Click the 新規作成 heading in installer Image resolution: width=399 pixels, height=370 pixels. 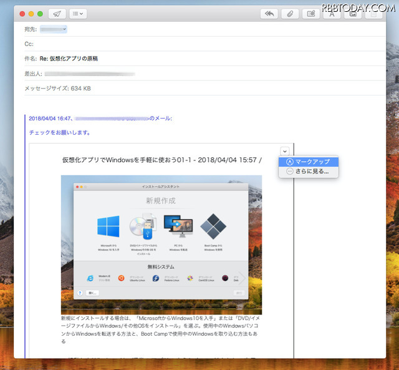pyautogui.click(x=161, y=201)
